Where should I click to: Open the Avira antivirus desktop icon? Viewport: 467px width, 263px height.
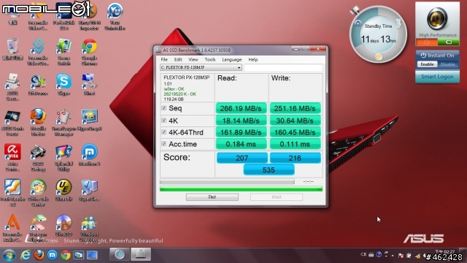(x=12, y=157)
